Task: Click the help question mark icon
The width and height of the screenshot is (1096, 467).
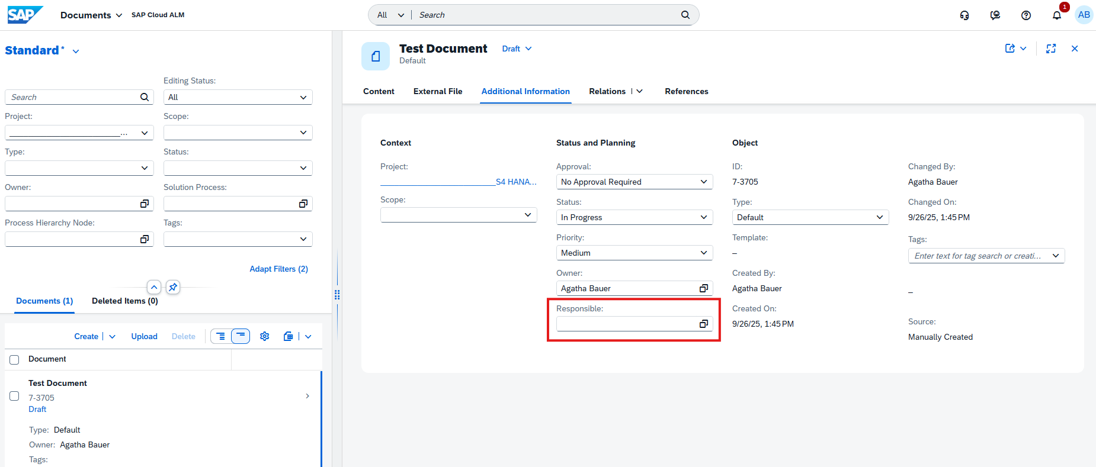Action: point(1026,15)
